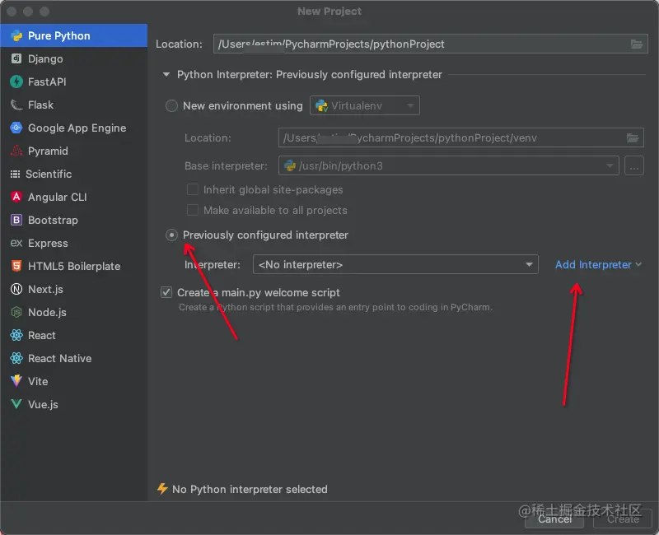The height and width of the screenshot is (535, 659).
Task: Choose Django project type
Action: [x=74, y=58]
